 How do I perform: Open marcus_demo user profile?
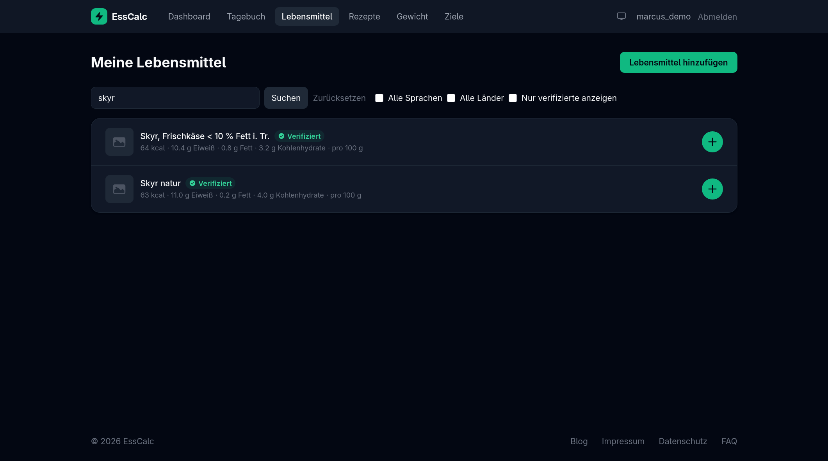(663, 16)
